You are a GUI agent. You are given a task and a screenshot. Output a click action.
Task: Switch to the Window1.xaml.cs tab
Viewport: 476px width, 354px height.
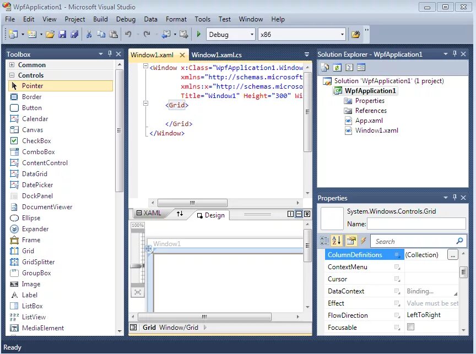(217, 55)
